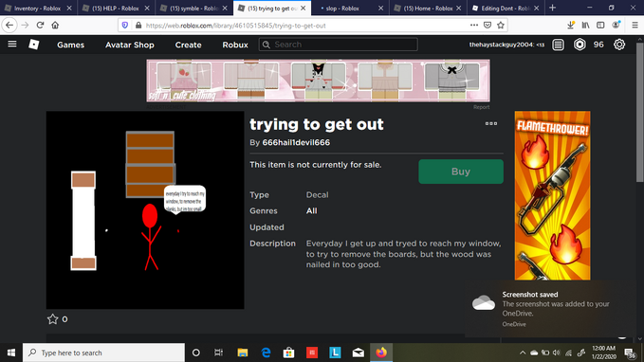Open the three-dot item options menu
644x362 pixels.
pos(490,123)
